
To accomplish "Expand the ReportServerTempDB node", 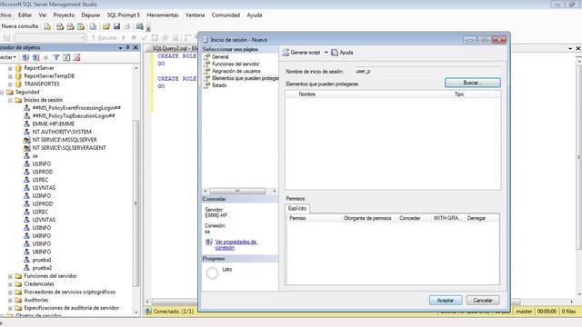I will (10, 76).
